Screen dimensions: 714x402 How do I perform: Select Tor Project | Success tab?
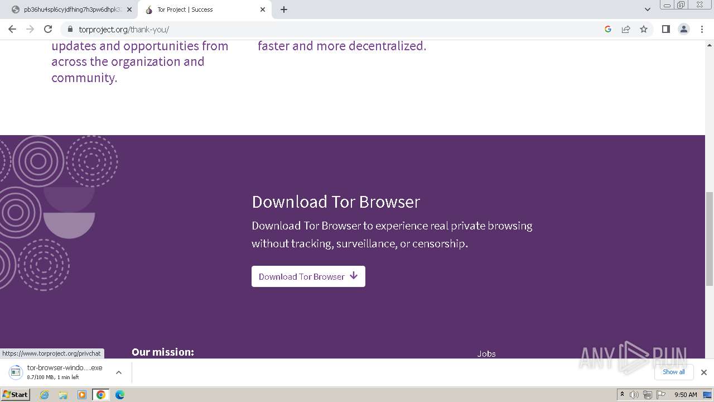point(205,9)
